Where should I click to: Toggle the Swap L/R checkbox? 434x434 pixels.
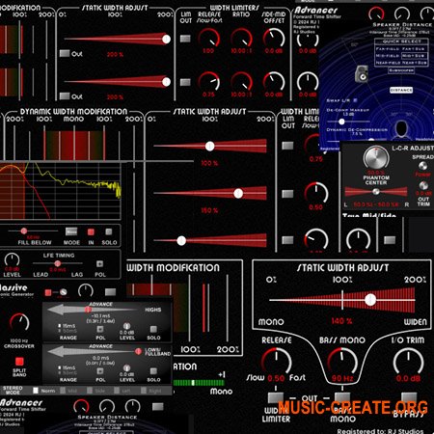tap(355, 100)
